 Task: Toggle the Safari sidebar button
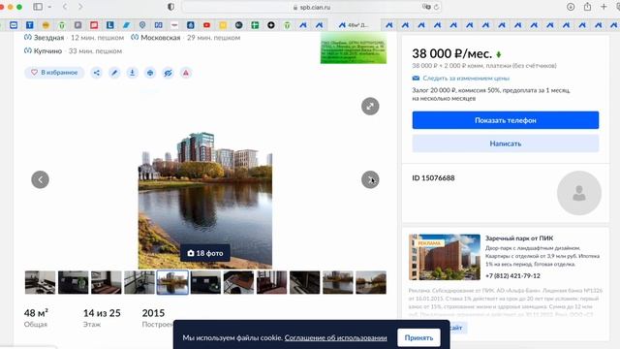click(x=38, y=7)
